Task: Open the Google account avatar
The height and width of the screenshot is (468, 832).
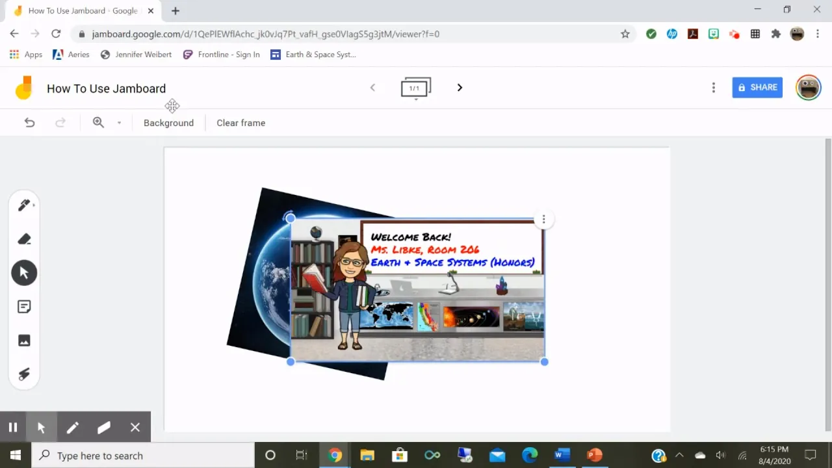Action: coord(808,88)
